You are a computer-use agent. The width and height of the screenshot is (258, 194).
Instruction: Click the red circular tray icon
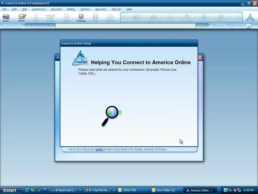click(235, 190)
